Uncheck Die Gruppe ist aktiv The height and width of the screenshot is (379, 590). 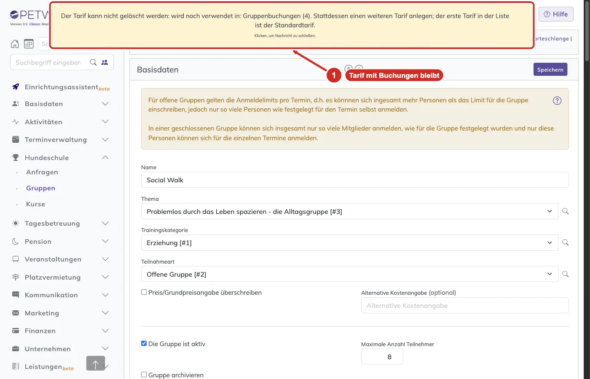point(144,343)
